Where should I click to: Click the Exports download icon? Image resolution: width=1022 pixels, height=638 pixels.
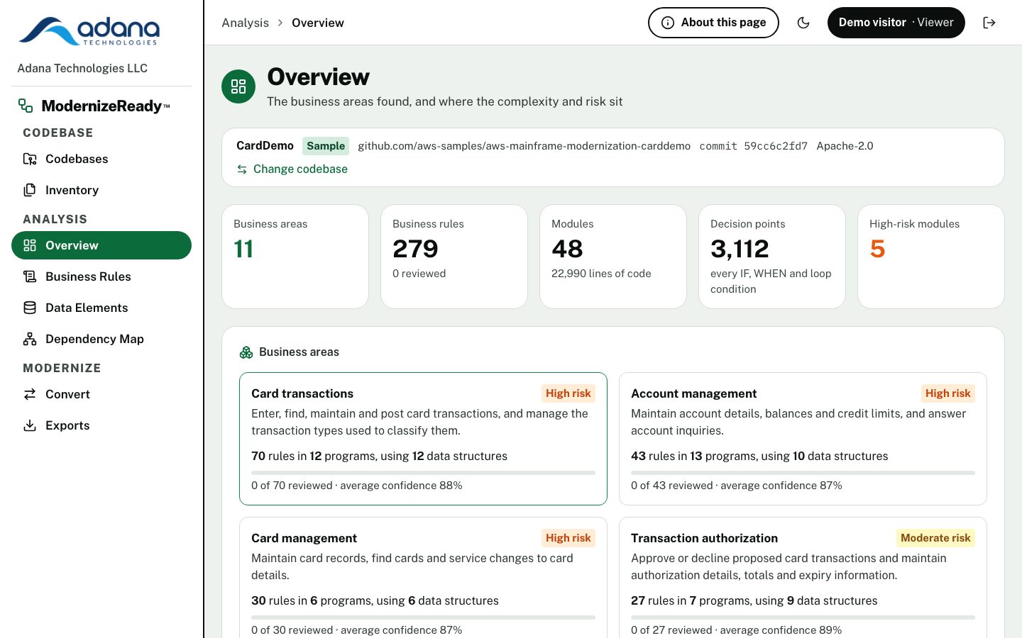pyautogui.click(x=30, y=425)
